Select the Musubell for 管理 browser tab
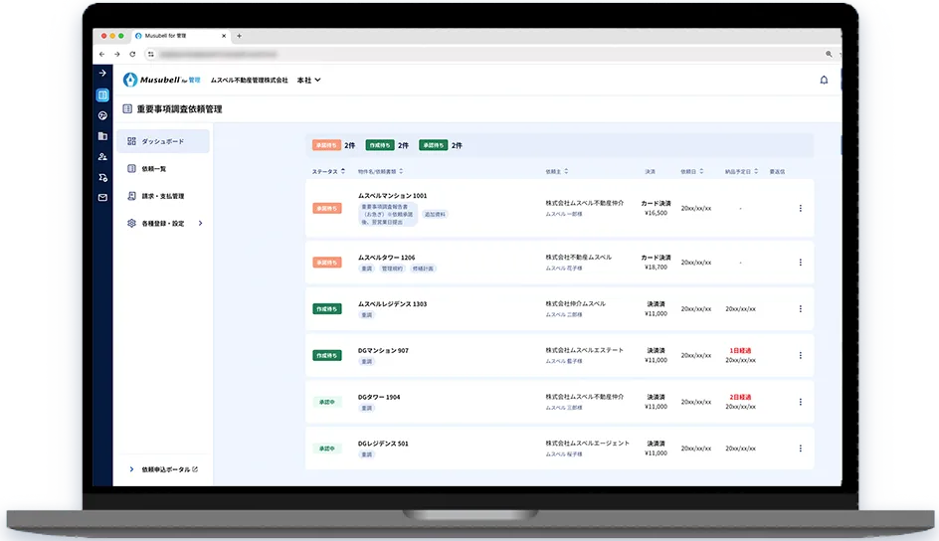Screen dimensions: 939x541 (x=180, y=36)
